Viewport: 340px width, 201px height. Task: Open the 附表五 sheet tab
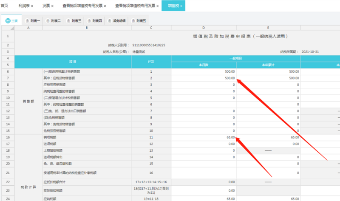(139, 21)
